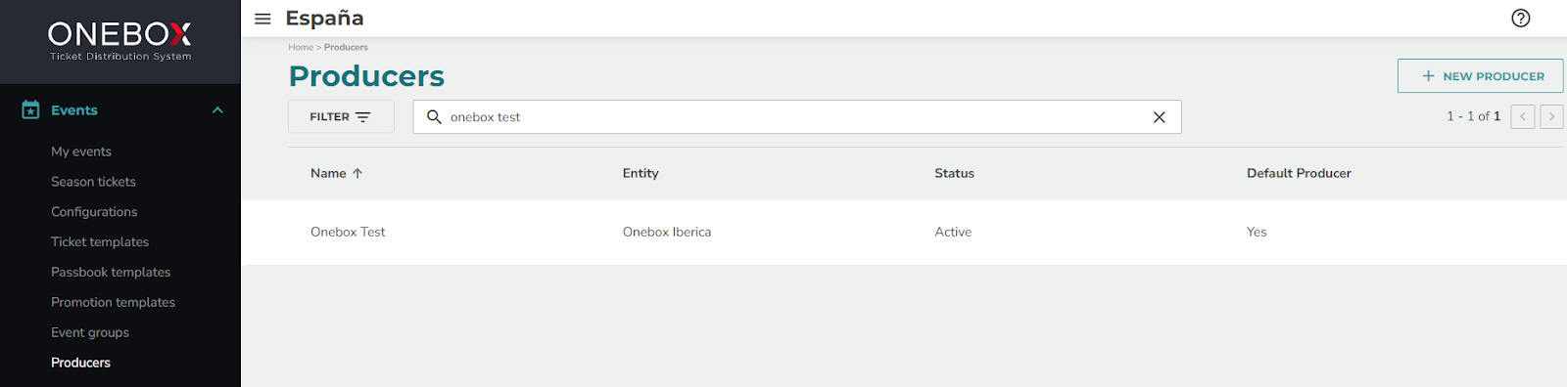Clear the search field with X icon
1567x387 pixels.
coord(1159,117)
